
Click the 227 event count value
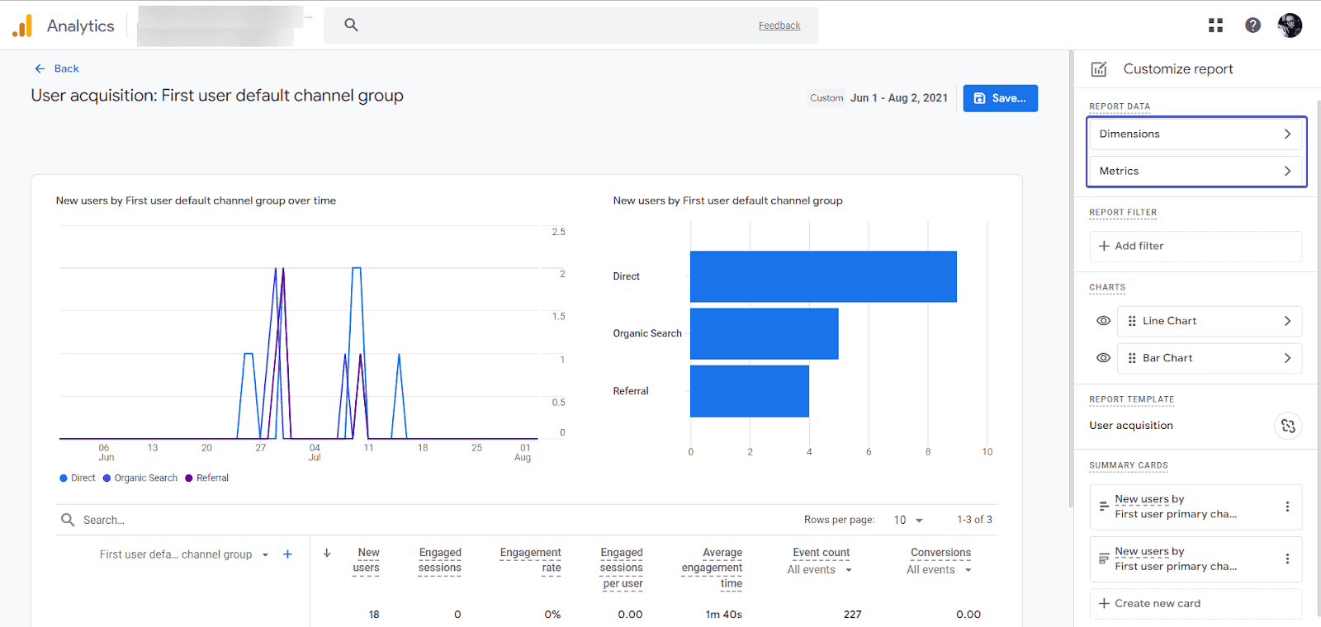pyautogui.click(x=853, y=615)
